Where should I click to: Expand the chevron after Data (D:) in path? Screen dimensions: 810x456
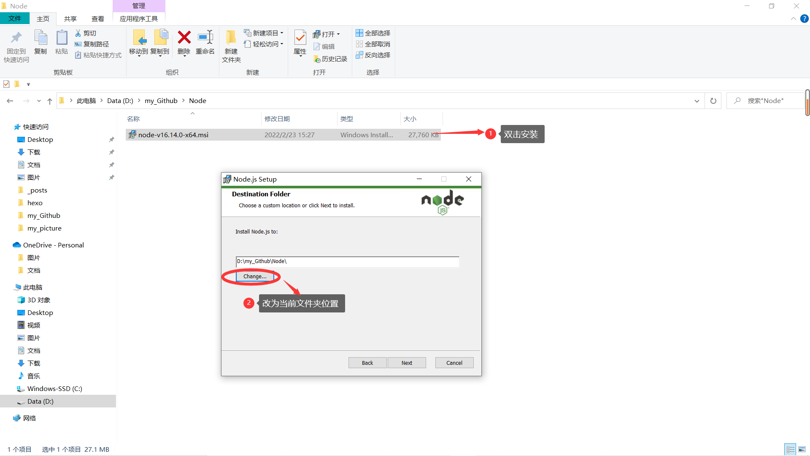(x=139, y=100)
